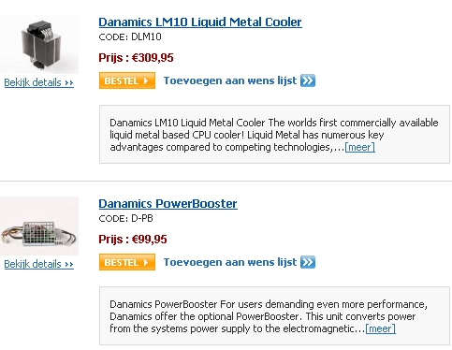
Task: Open the Danamics PowerBooster title link
Action: point(168,204)
